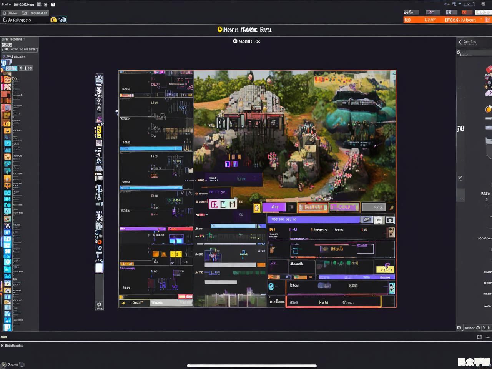Click the orange-bordered button in center toolbar
The height and width of the screenshot is (369, 492).
312,208
